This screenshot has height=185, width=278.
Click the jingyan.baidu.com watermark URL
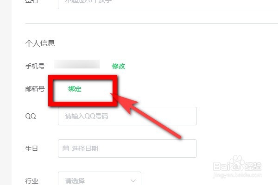237,175
